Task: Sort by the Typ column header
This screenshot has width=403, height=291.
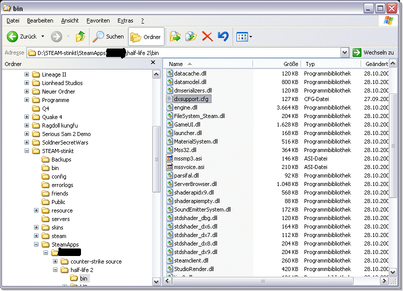Action: pyautogui.click(x=331, y=64)
